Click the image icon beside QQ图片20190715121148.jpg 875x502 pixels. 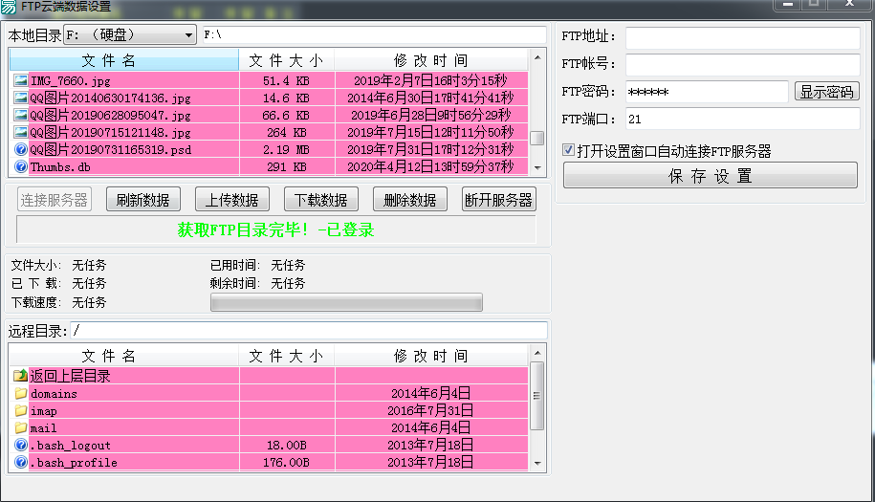coord(21,132)
